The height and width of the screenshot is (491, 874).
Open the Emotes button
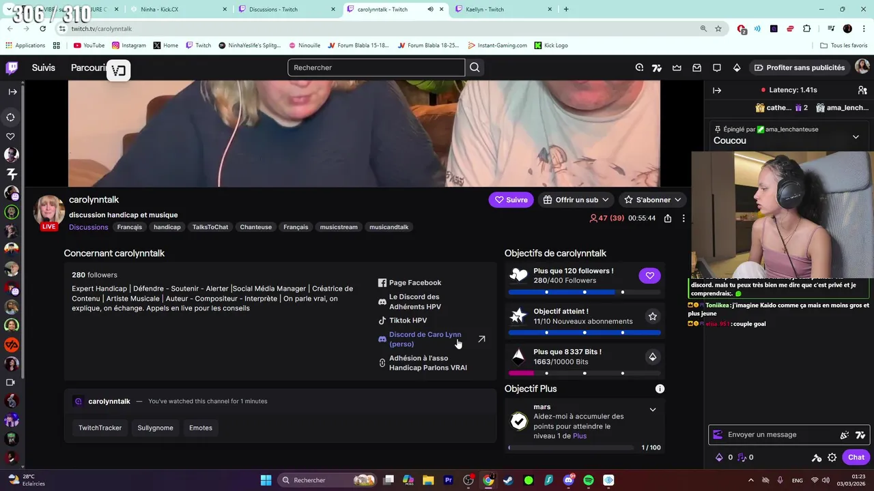(x=201, y=428)
